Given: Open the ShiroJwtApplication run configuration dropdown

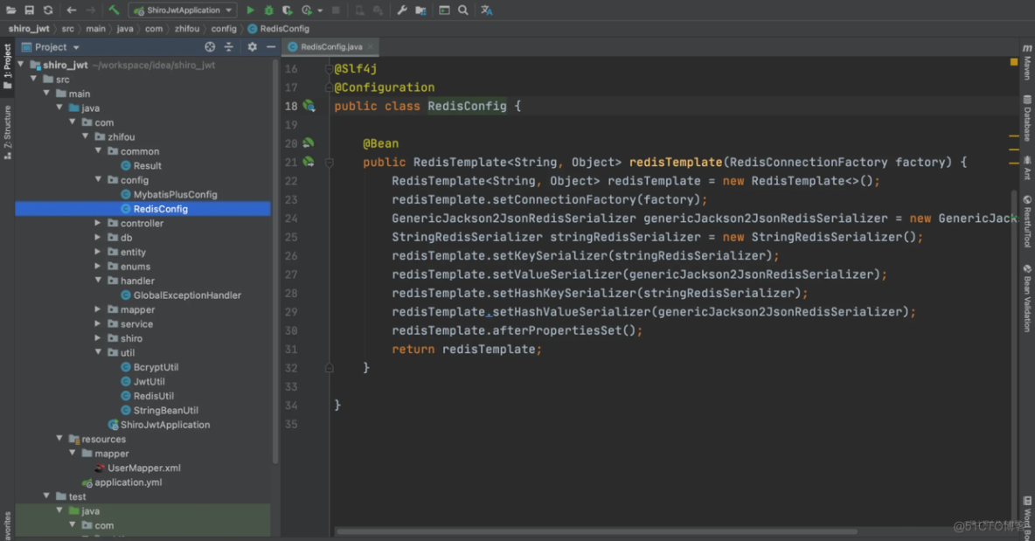Looking at the screenshot, I should coord(182,10).
